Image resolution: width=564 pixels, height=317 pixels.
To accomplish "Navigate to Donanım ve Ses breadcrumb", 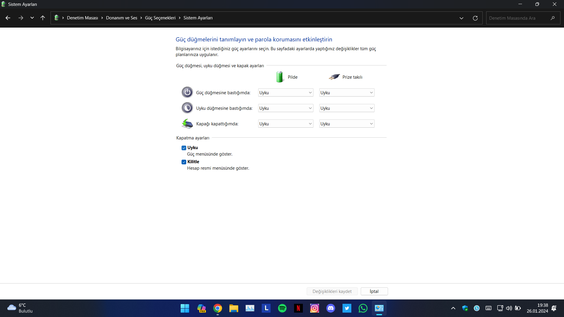I will (121, 18).
